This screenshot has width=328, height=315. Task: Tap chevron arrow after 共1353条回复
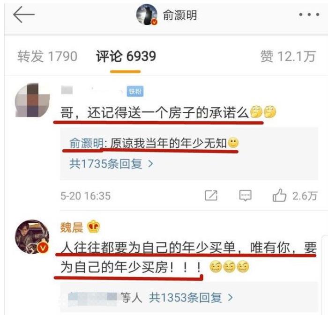tap(230, 298)
